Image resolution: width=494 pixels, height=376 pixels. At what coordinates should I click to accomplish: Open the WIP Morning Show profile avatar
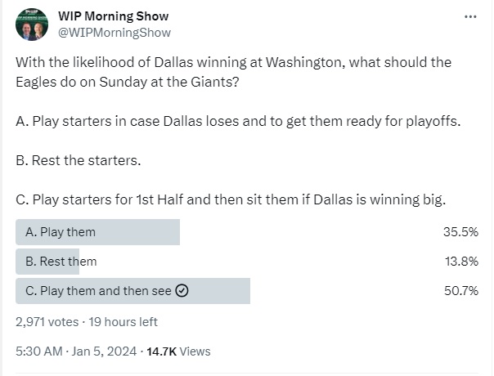coord(32,25)
